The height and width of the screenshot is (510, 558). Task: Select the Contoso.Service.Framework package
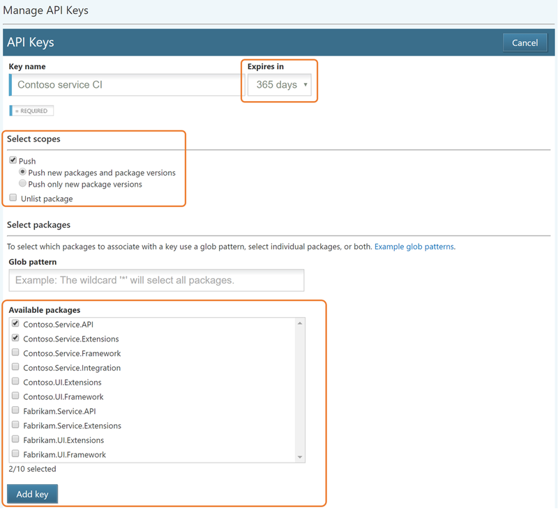(x=15, y=352)
